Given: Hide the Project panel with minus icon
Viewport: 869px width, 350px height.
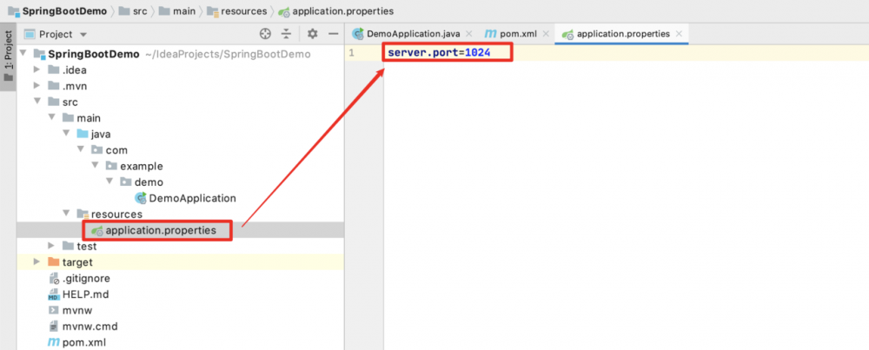Looking at the screenshot, I should pos(333,34).
